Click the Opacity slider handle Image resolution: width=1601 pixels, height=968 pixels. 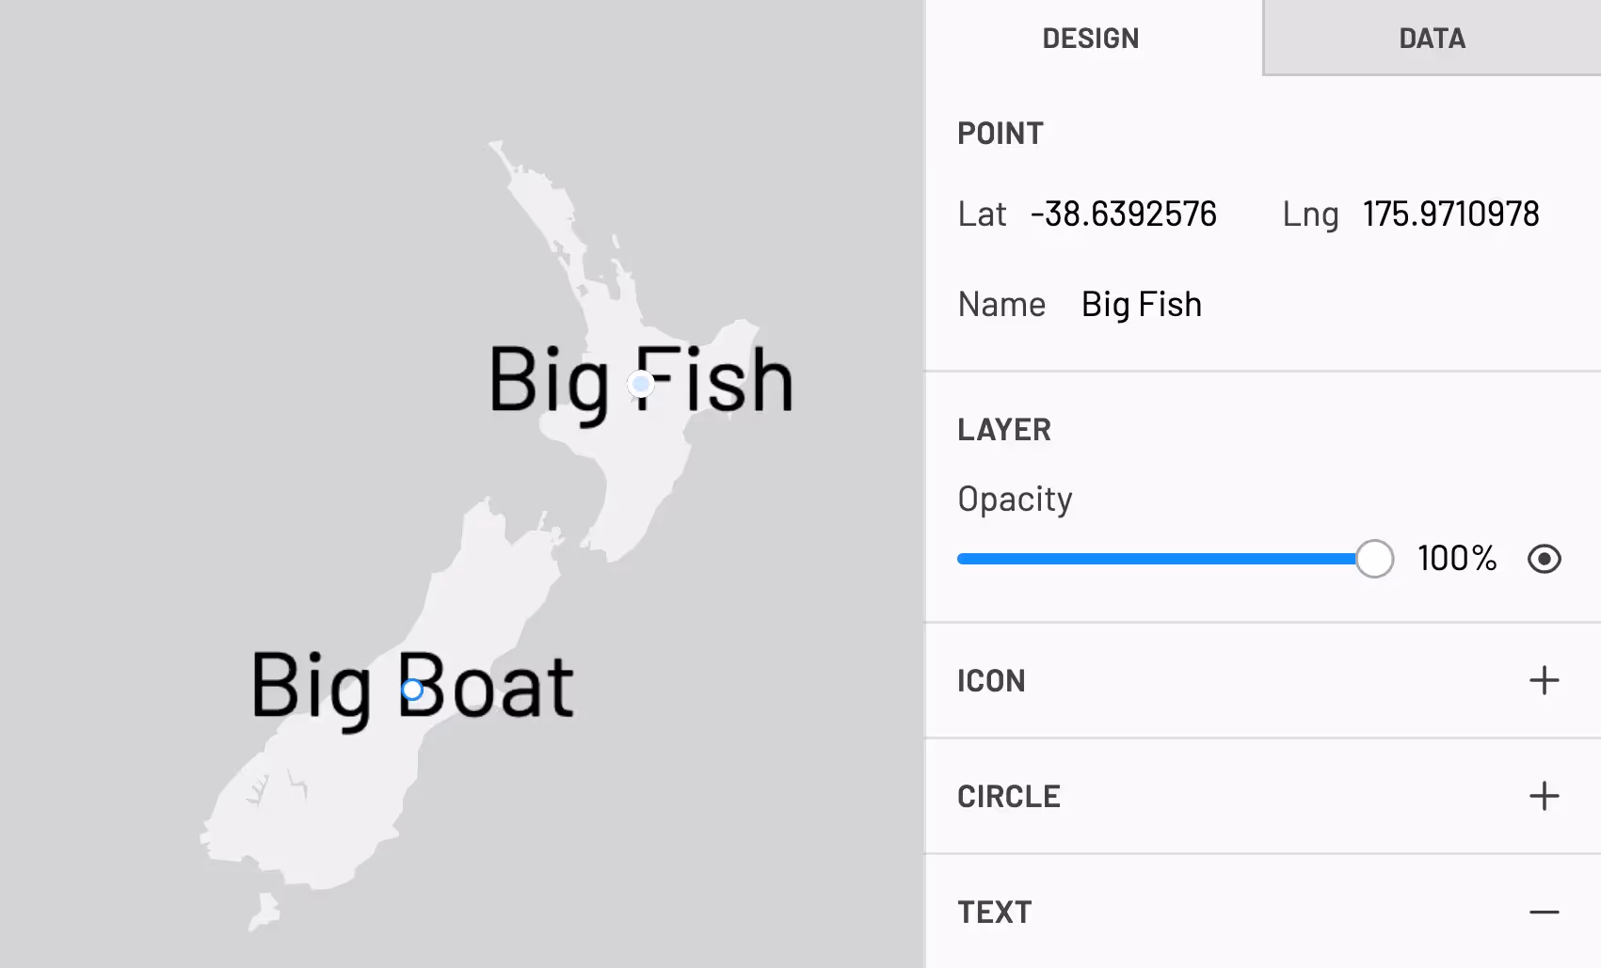(1375, 559)
